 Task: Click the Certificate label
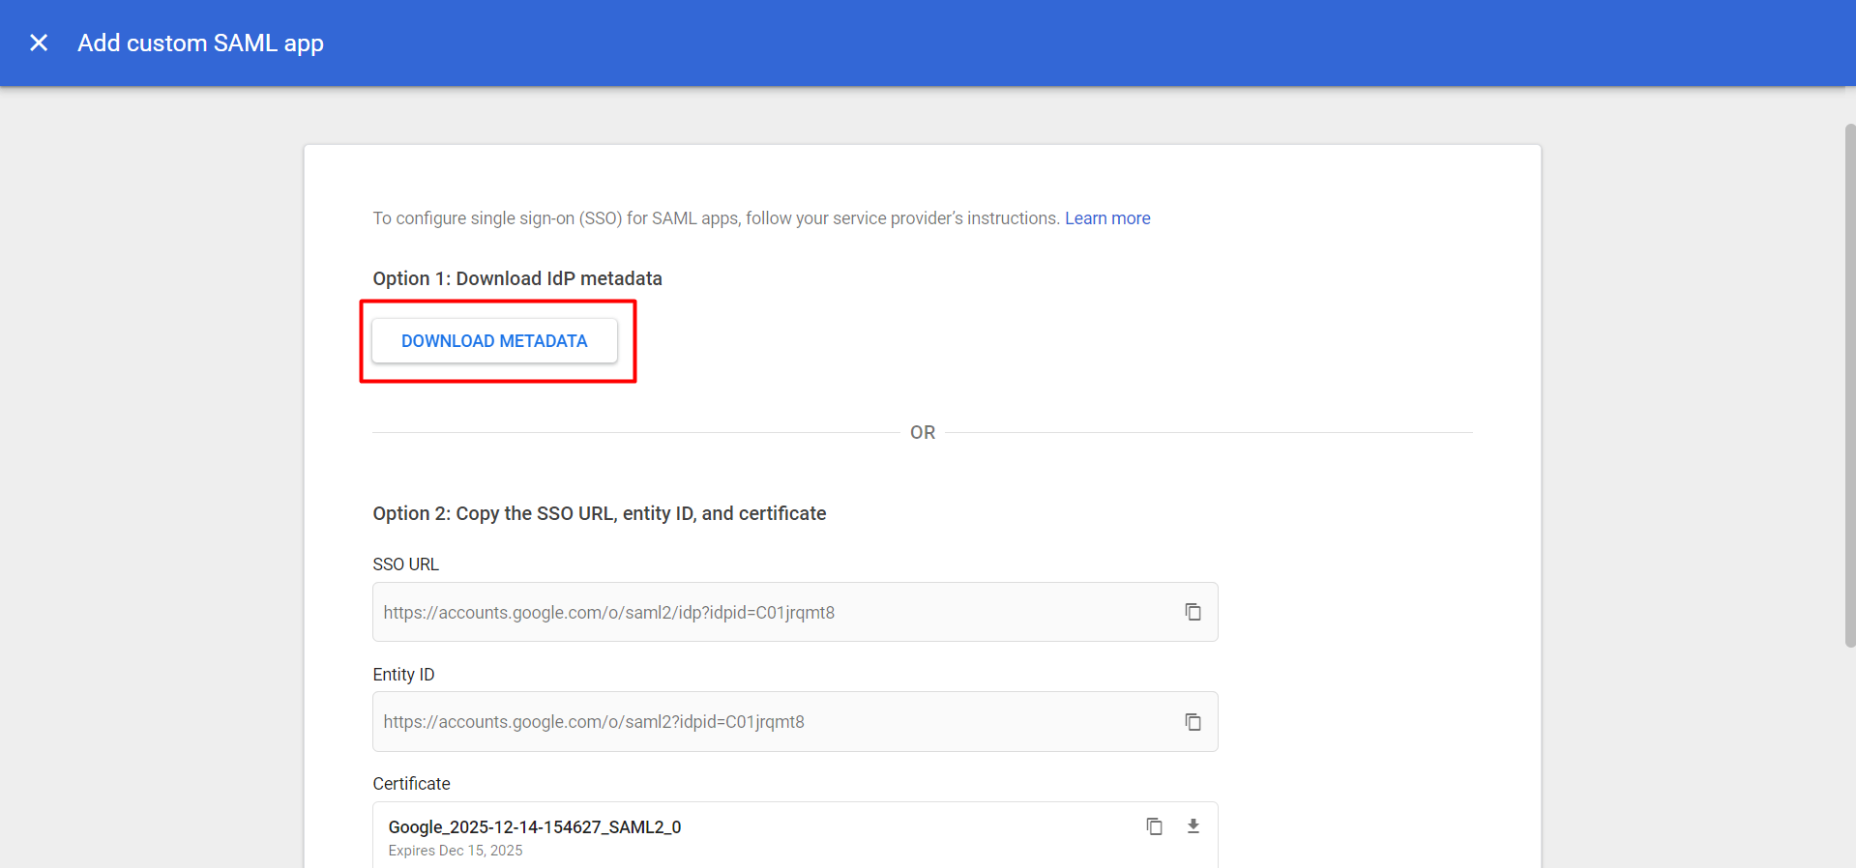pyautogui.click(x=411, y=784)
